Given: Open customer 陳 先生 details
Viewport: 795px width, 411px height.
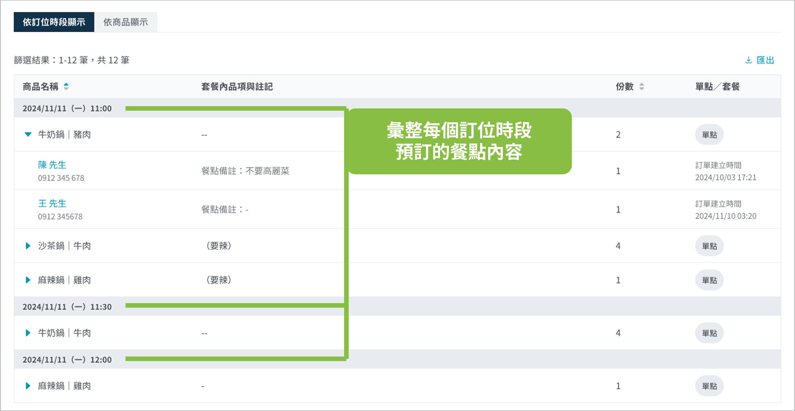Looking at the screenshot, I should (x=52, y=165).
